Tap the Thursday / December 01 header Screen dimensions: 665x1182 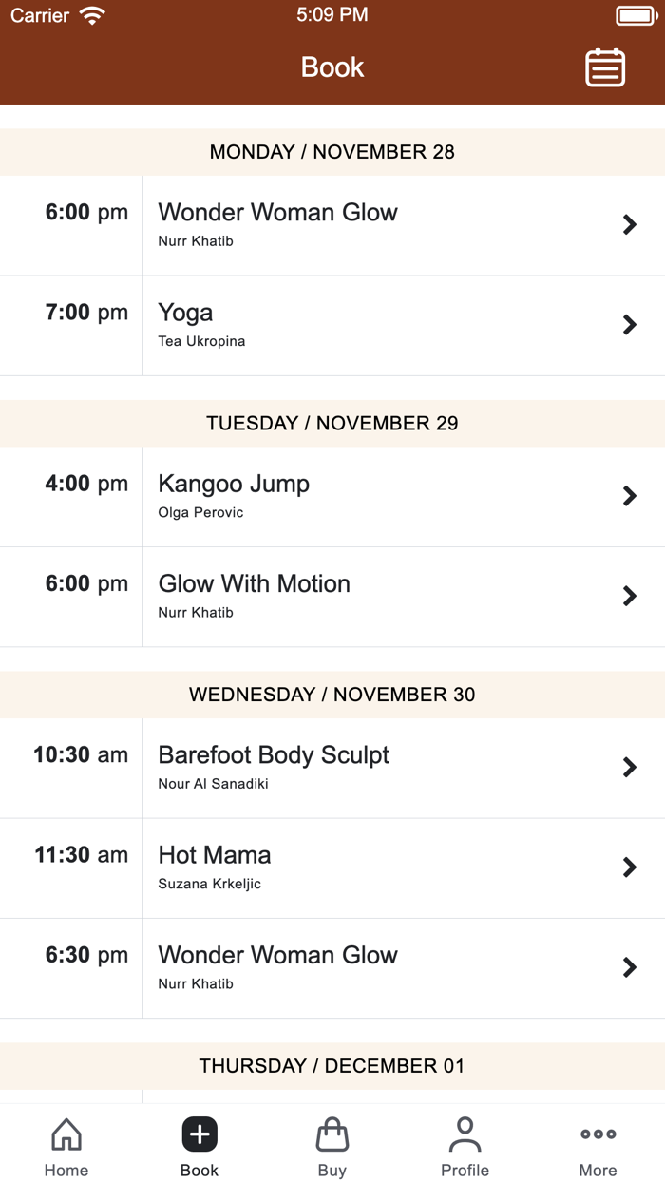332,1066
